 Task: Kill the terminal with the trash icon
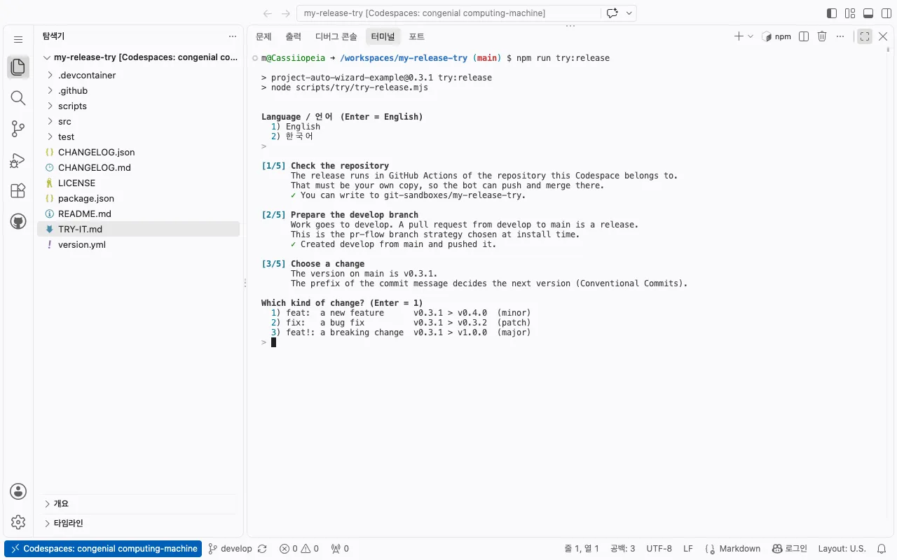click(822, 36)
